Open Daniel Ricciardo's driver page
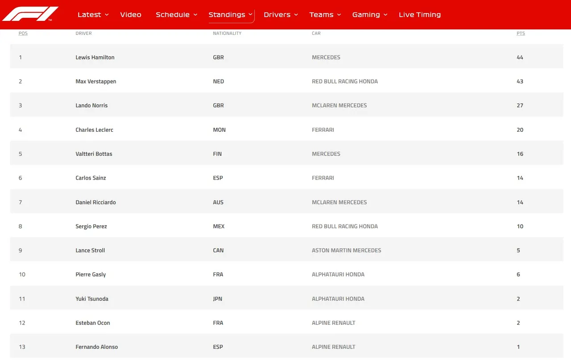 tap(95, 202)
